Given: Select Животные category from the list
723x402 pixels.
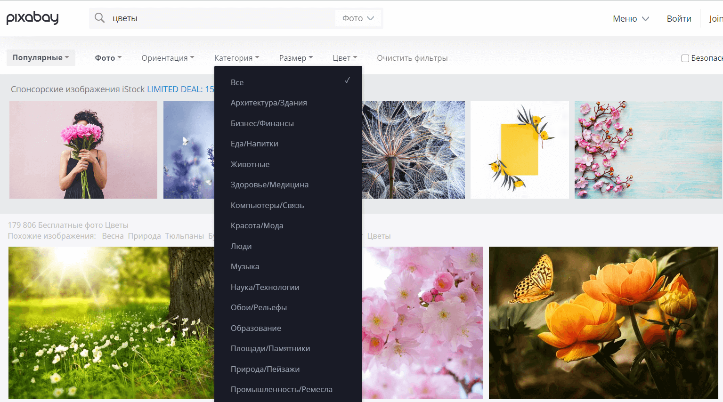Looking at the screenshot, I should click(250, 164).
